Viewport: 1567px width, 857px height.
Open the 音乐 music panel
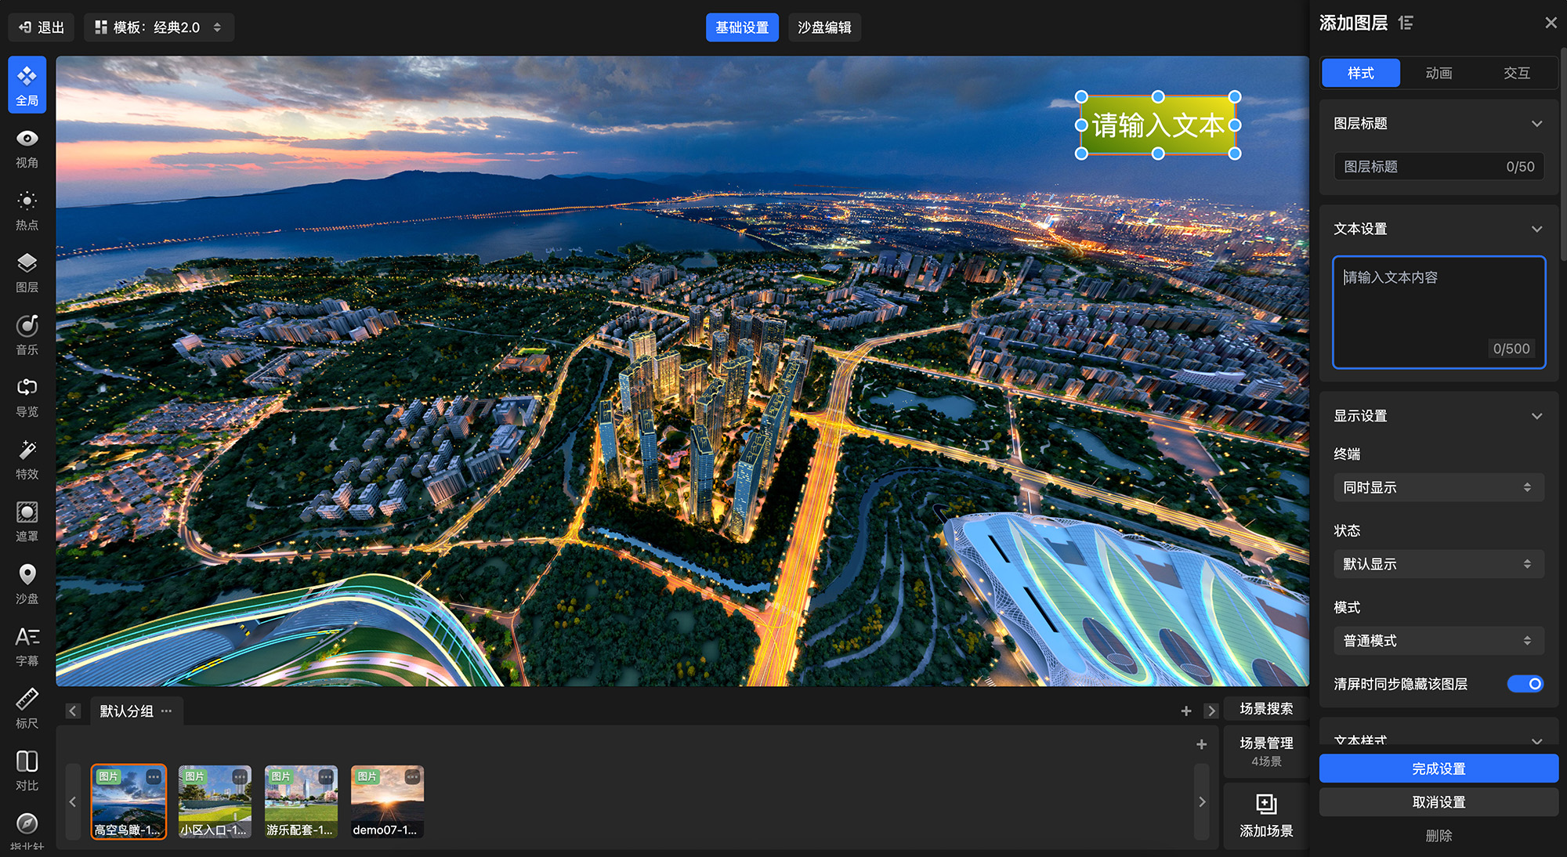click(27, 334)
